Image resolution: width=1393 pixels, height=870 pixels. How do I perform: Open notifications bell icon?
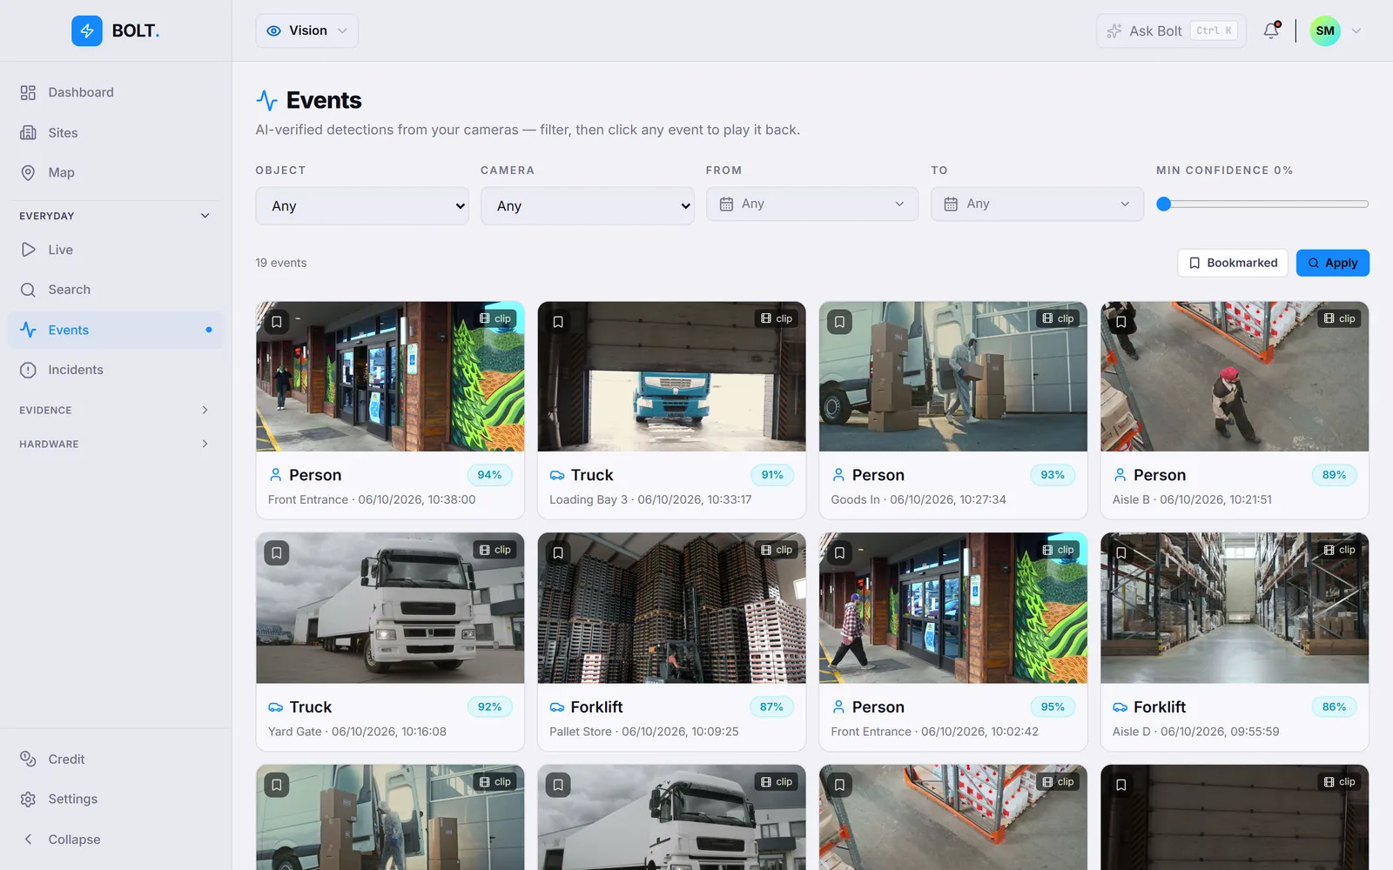pos(1271,30)
